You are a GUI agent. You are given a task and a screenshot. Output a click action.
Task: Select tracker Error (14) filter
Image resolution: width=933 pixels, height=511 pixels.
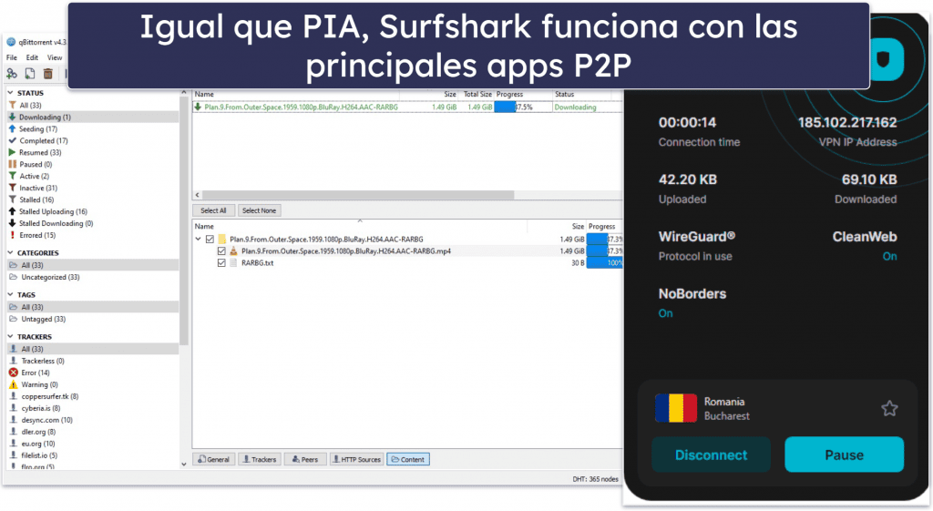(36, 373)
